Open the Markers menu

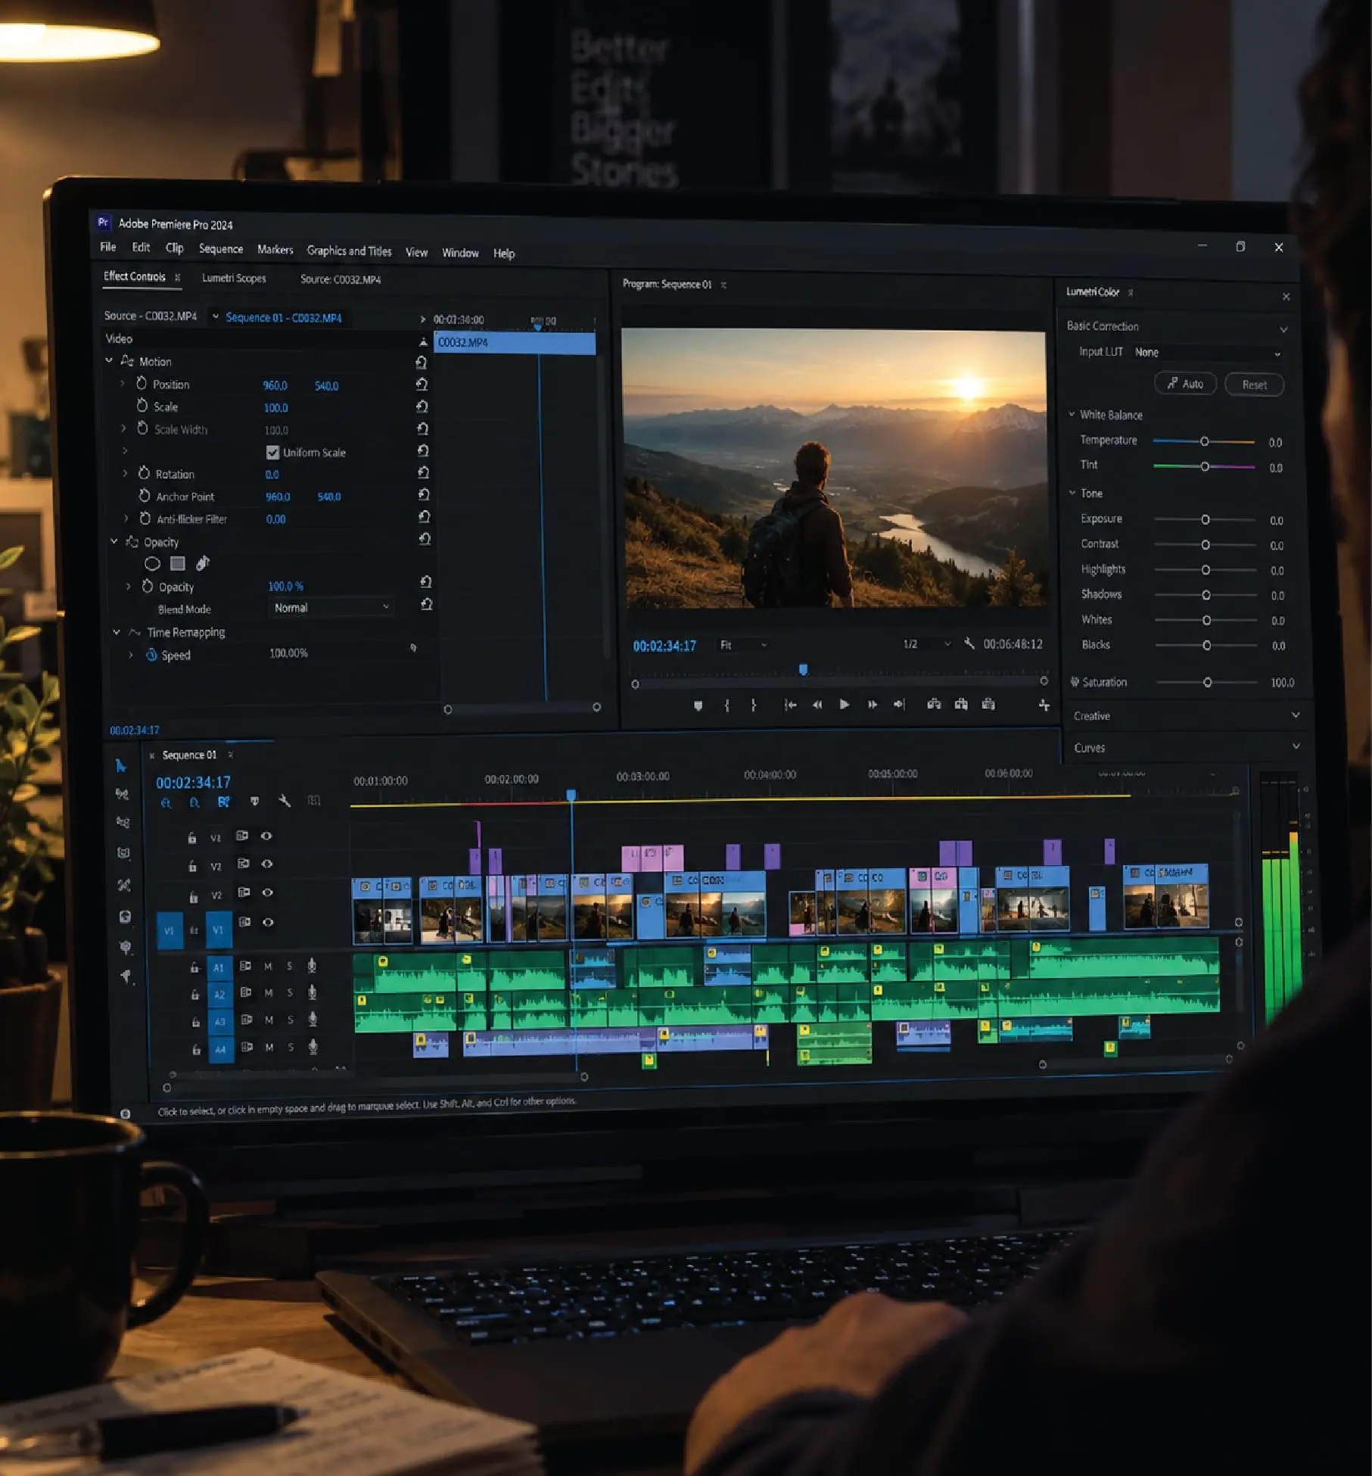tap(275, 250)
